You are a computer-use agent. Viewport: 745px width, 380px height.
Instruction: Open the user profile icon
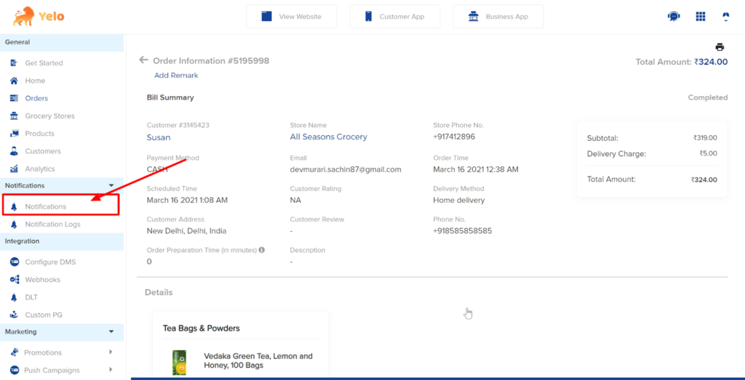[725, 17]
